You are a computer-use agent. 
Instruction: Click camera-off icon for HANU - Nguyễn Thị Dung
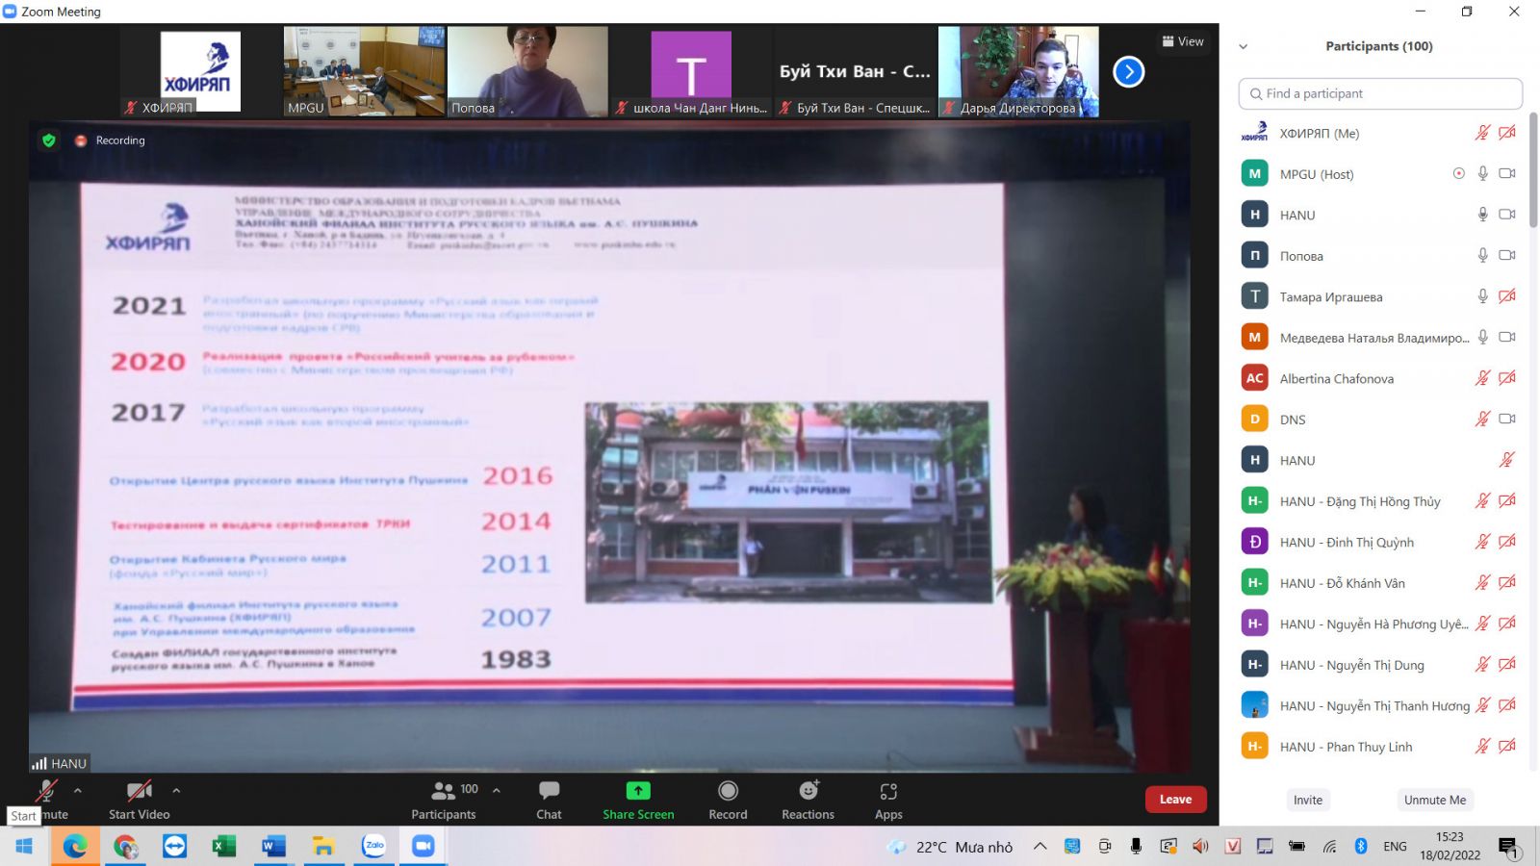pyautogui.click(x=1507, y=665)
